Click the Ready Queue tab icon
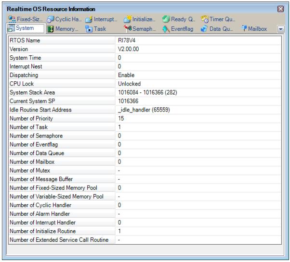This screenshot has width=290, height=262. [166, 19]
